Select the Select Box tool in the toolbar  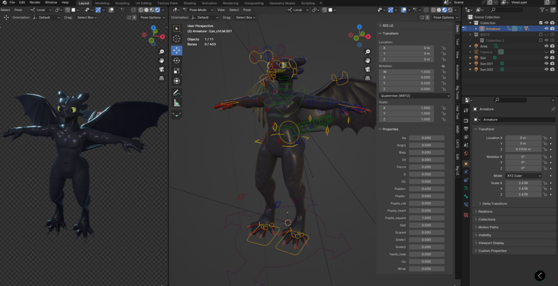[x=177, y=28]
